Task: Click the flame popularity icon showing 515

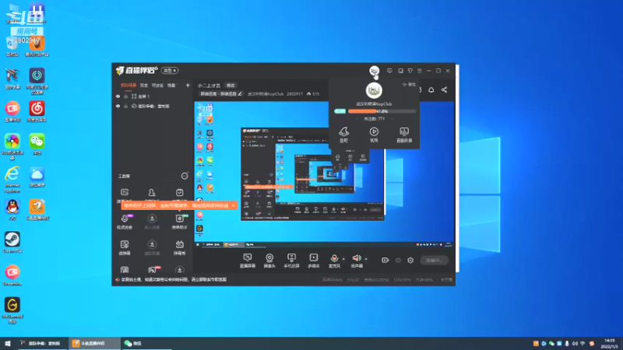Action: 308,94
